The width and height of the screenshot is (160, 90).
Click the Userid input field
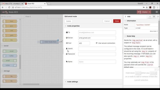(x=97, y=49)
